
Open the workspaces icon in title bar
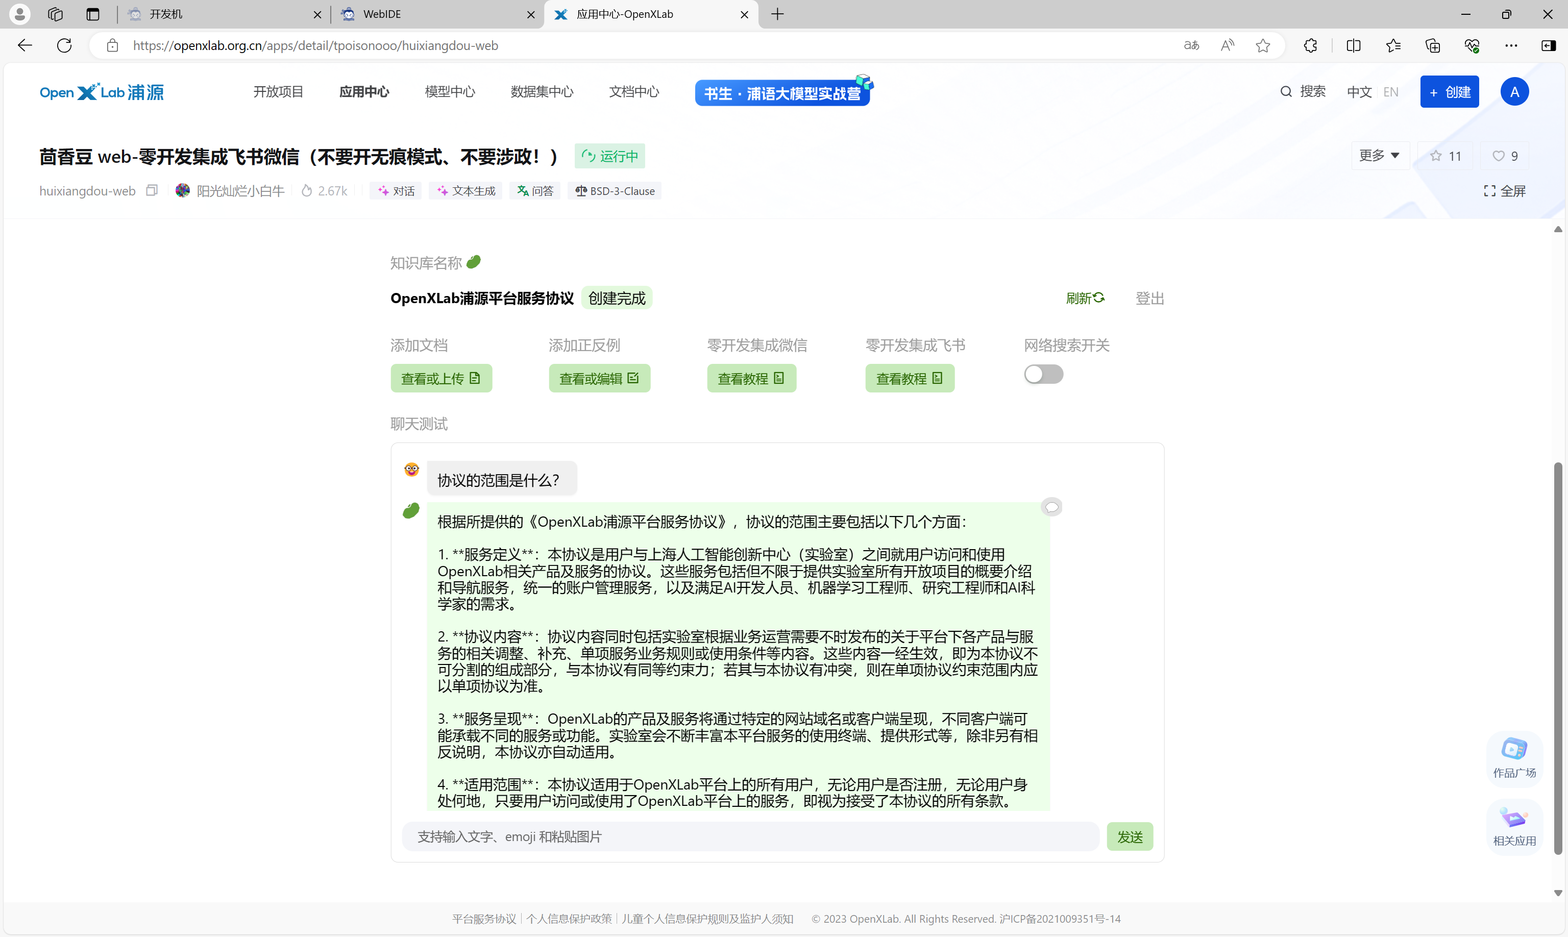[56, 14]
